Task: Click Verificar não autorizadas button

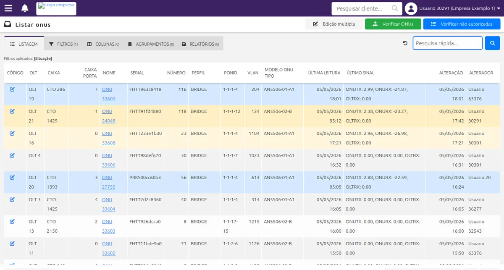Action: click(462, 24)
